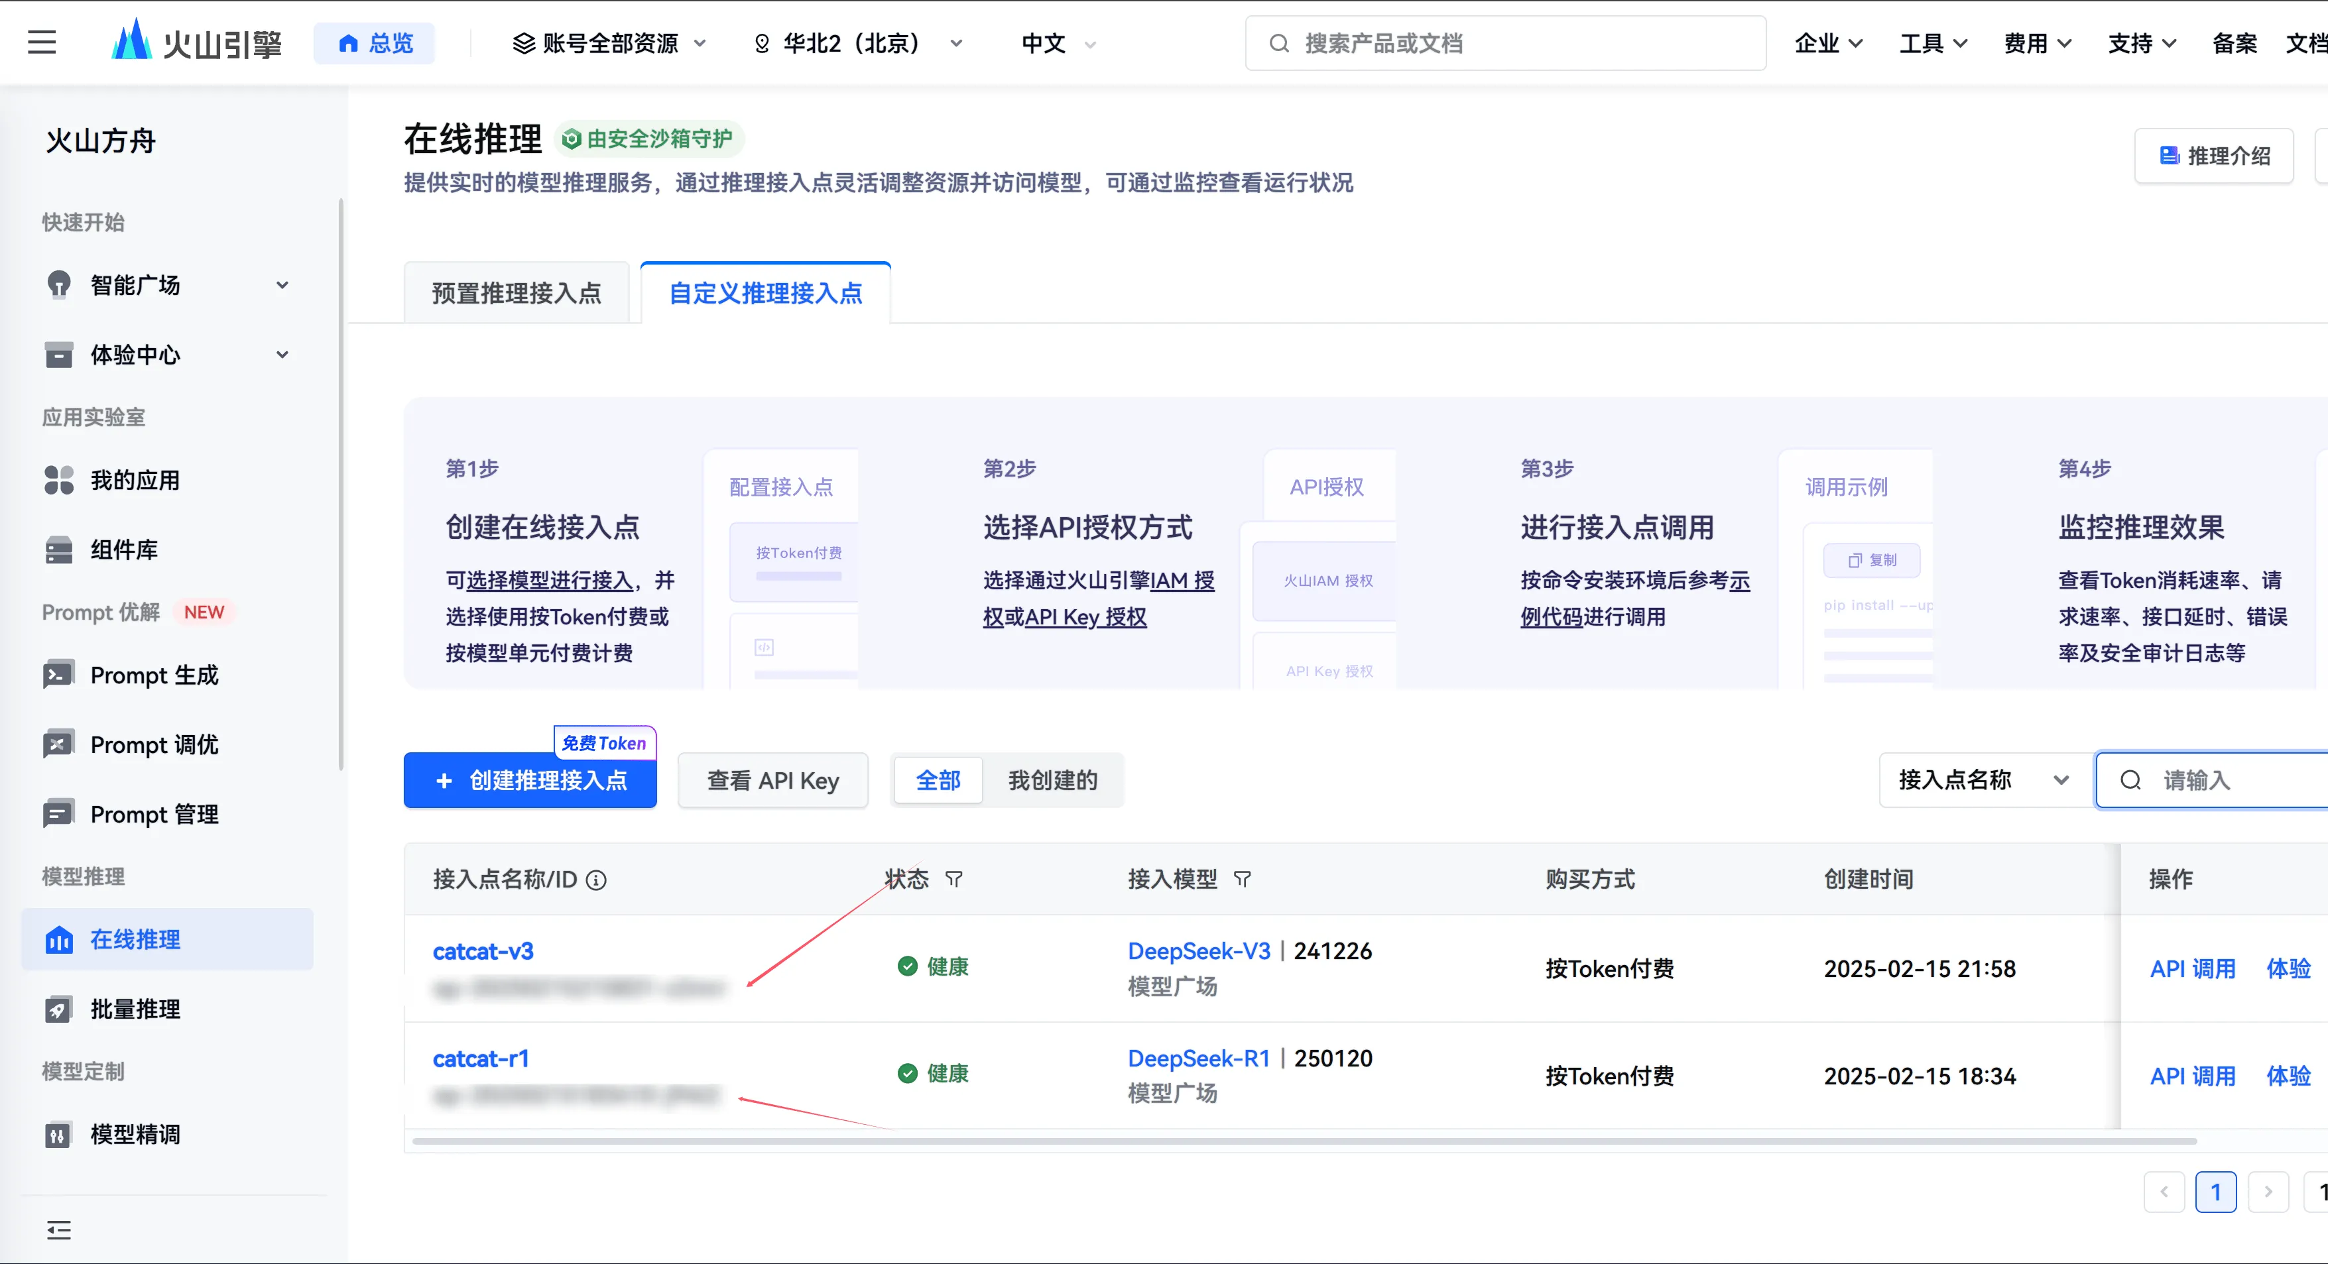2328x1264 pixels.
Task: Click API 调用 for catcat-v3
Action: [x=2193, y=970]
